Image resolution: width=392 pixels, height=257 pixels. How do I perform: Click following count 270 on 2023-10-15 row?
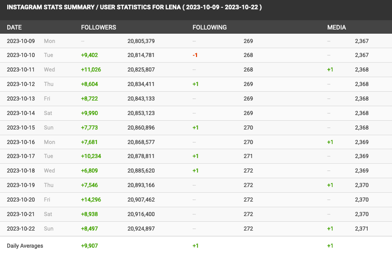(248, 127)
